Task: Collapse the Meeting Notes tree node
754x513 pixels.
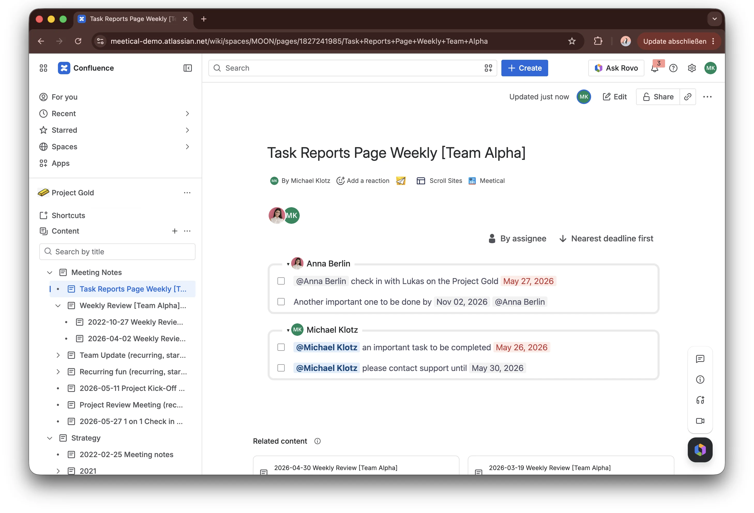Action: pos(50,272)
